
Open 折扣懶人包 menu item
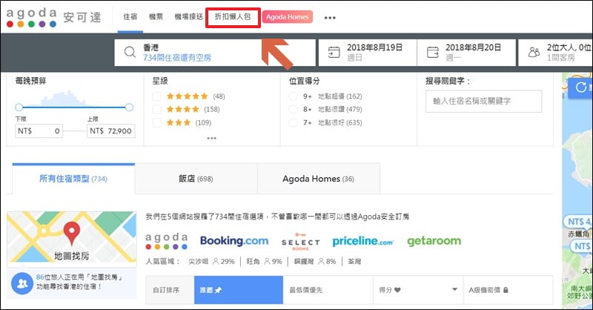pyautogui.click(x=233, y=17)
